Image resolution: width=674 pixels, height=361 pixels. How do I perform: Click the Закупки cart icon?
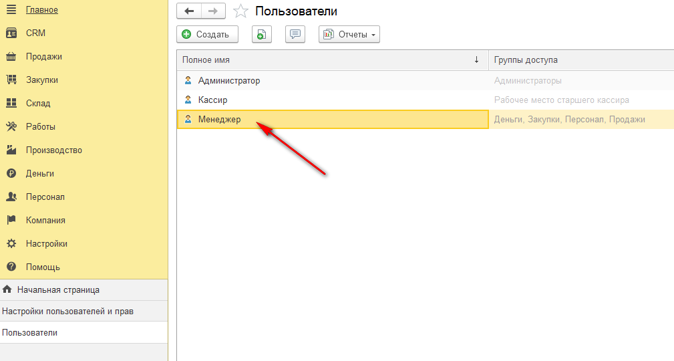tap(11, 80)
